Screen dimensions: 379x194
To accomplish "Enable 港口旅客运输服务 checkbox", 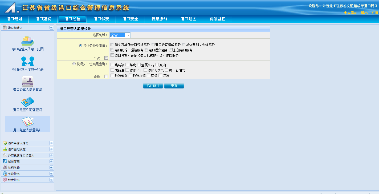I will (x=153, y=45).
